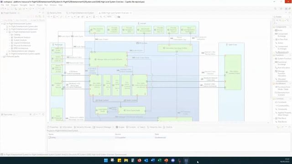Expand the Operational Analysis node

[x=10, y=37]
